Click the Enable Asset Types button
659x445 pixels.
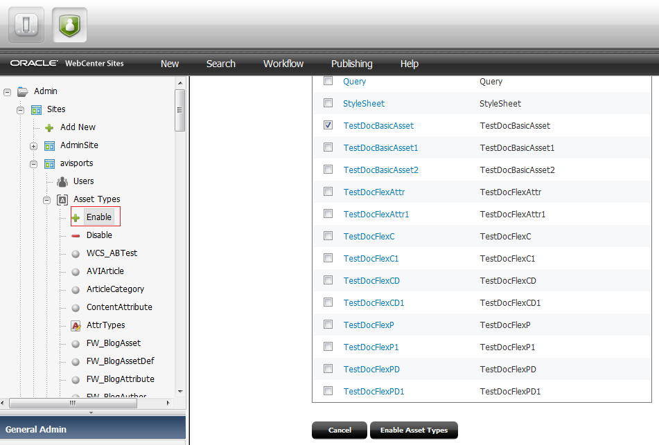pos(414,430)
